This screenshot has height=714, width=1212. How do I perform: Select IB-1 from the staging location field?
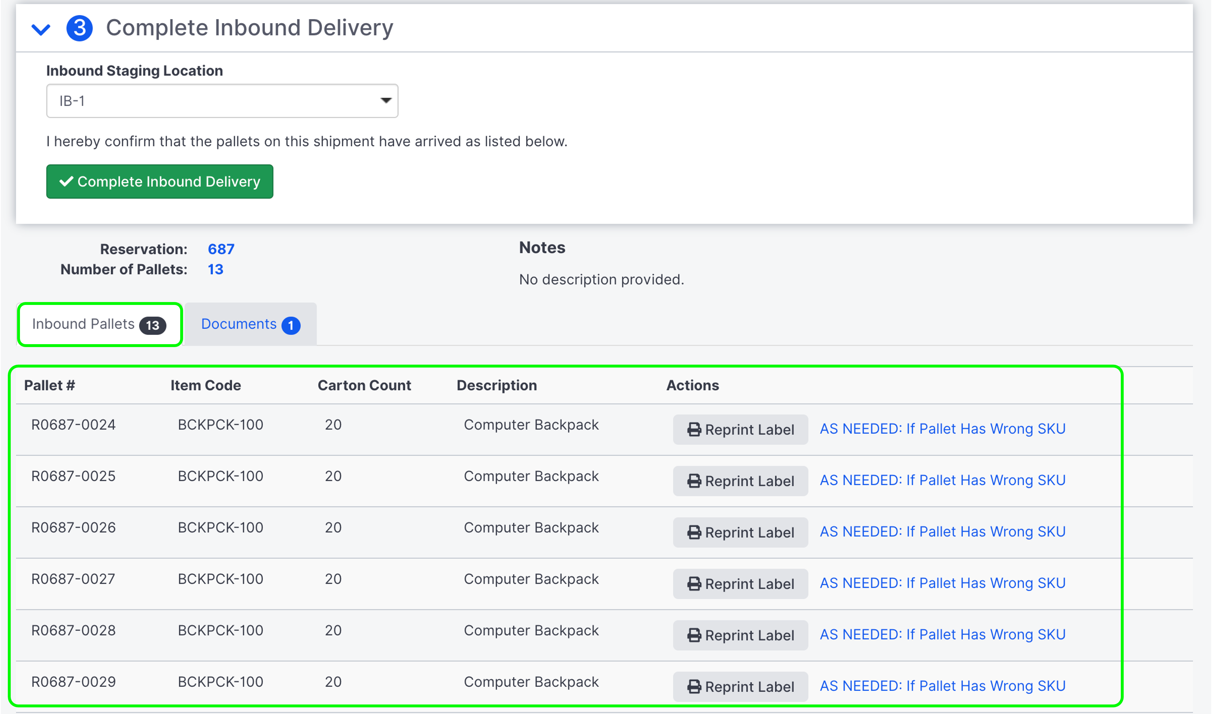click(221, 101)
